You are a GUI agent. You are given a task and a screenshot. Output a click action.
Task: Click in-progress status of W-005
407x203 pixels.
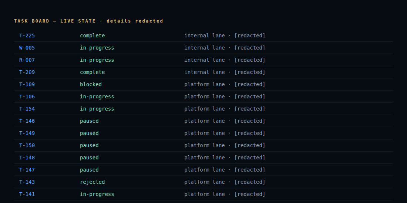[x=97, y=48]
